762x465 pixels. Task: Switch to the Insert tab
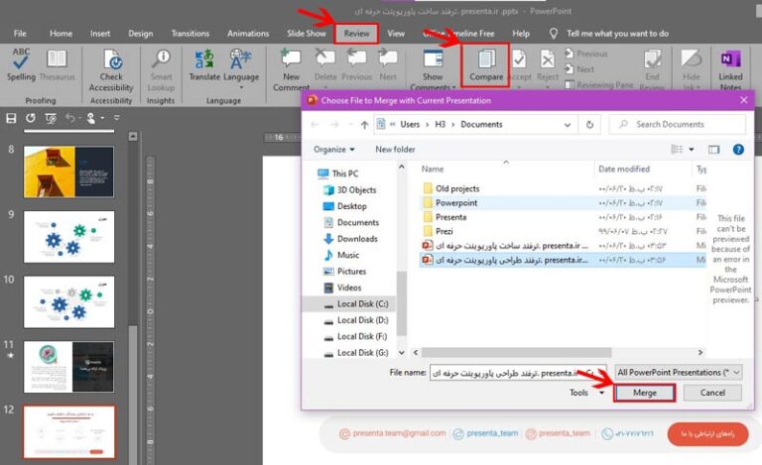[x=100, y=34]
